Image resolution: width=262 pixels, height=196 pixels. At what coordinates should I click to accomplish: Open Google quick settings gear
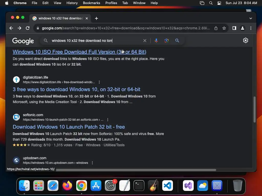[245, 40]
